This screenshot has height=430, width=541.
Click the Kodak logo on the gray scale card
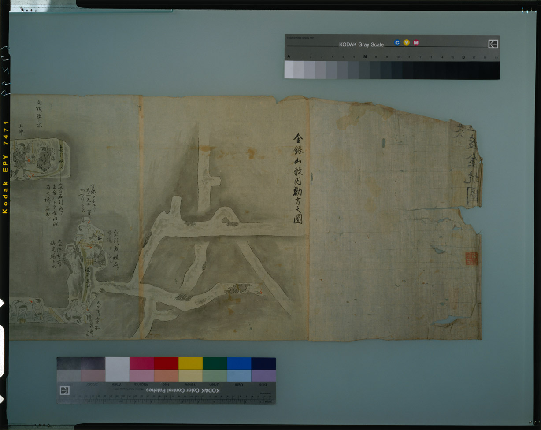[x=493, y=44]
